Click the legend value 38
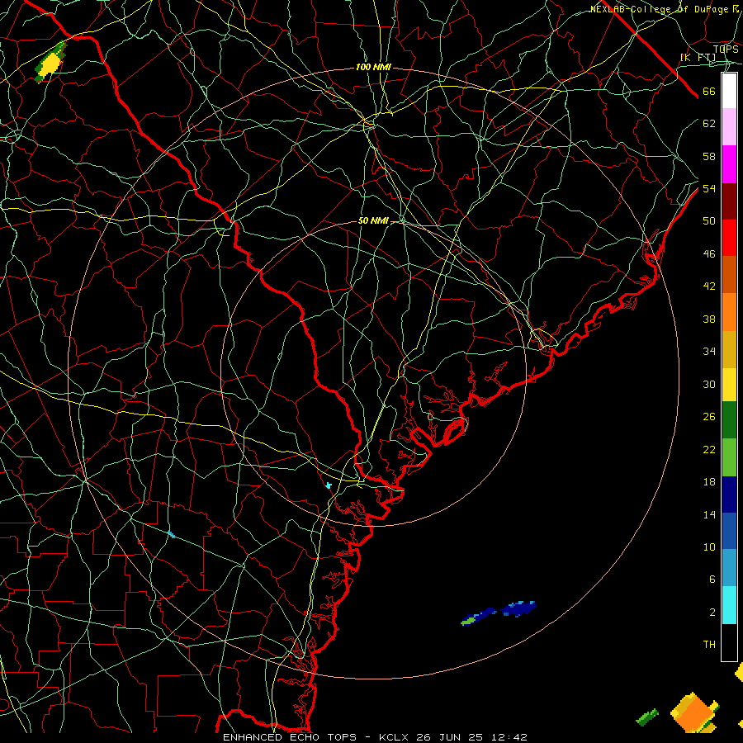743x743 pixels. [709, 319]
